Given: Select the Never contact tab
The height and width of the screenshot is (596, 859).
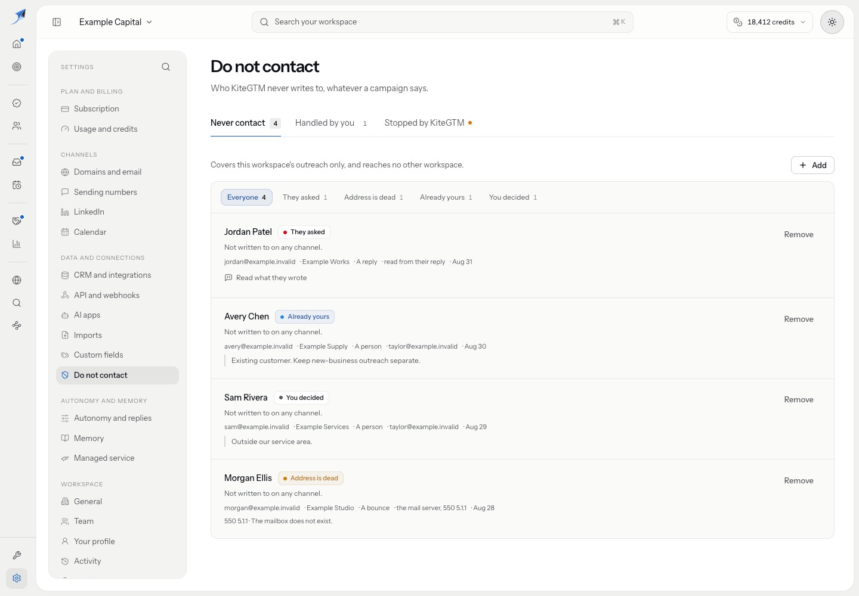Looking at the screenshot, I should tap(245, 123).
